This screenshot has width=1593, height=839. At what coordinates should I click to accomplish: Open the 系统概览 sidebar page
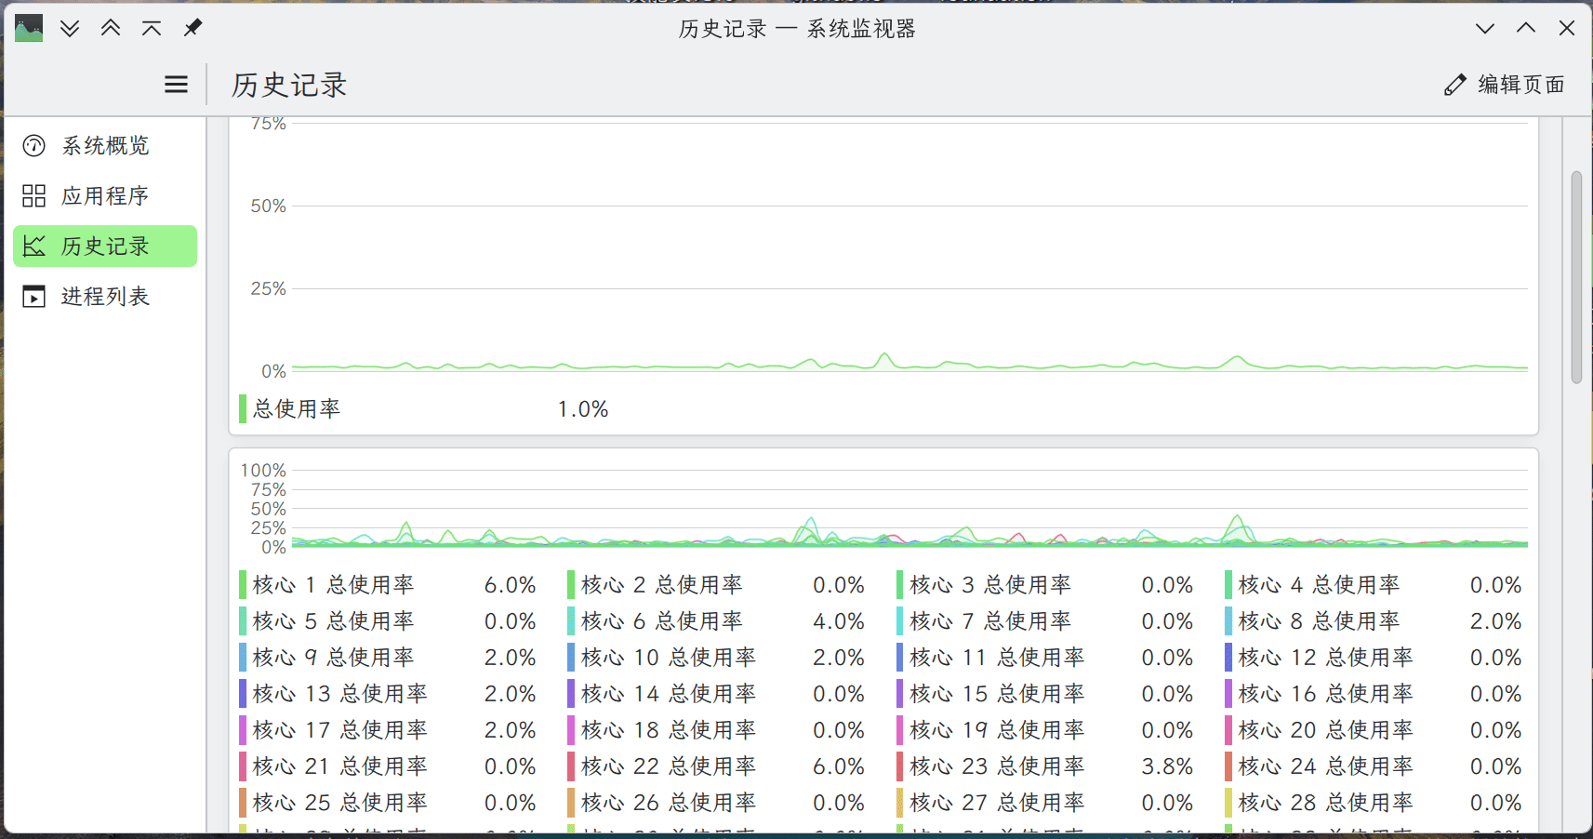coord(105,146)
